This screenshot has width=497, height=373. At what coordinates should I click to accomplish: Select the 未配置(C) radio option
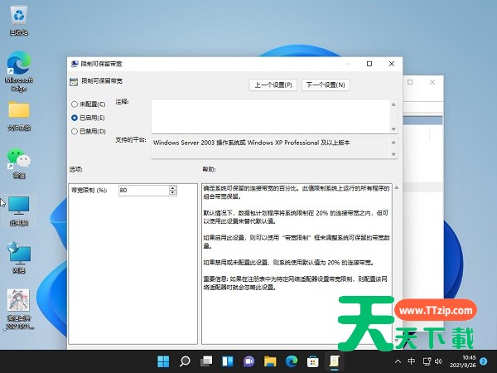coord(75,104)
